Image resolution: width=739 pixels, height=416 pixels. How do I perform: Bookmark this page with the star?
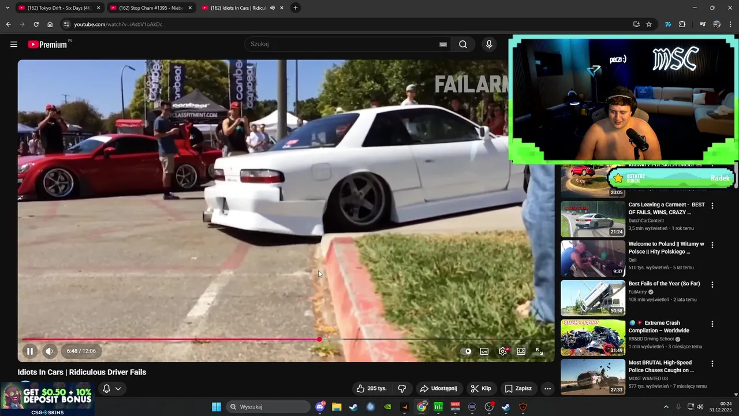[x=649, y=24]
